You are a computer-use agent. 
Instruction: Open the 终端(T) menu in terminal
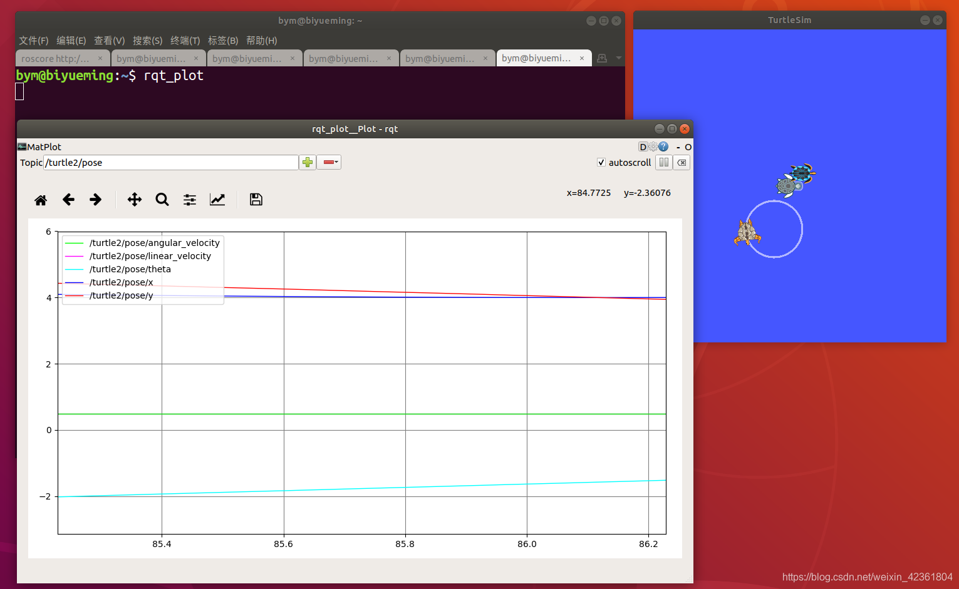[185, 41]
